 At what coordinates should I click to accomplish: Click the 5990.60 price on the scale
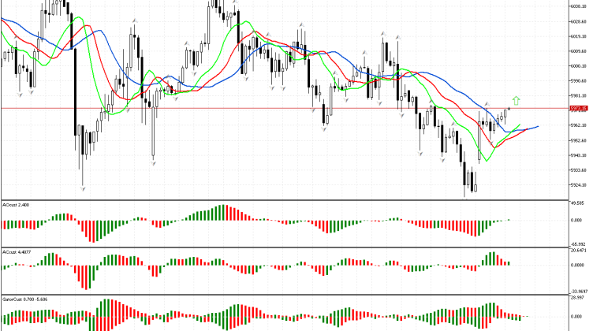(x=578, y=80)
